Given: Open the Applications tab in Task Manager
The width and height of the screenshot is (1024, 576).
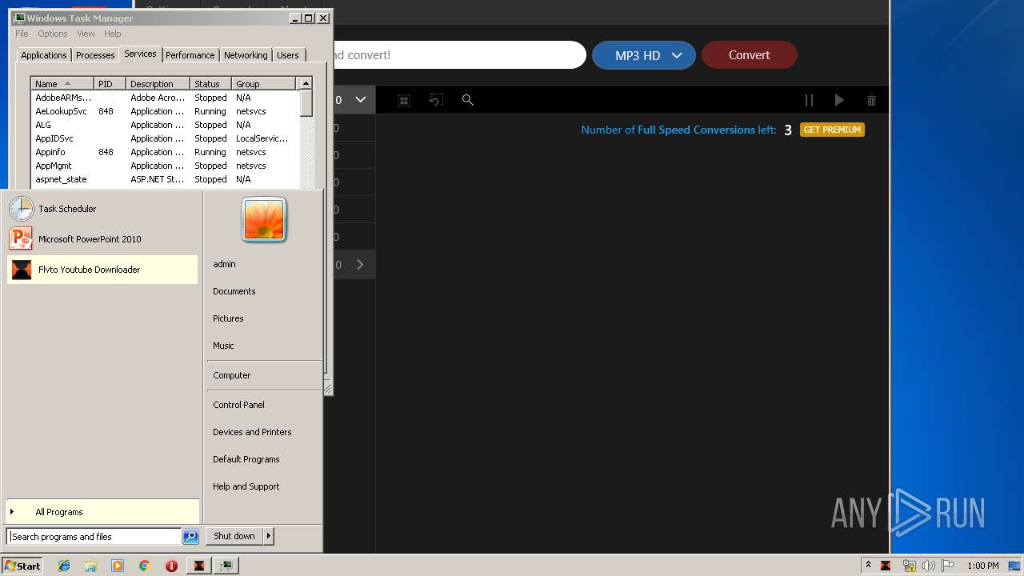Looking at the screenshot, I should [x=44, y=55].
